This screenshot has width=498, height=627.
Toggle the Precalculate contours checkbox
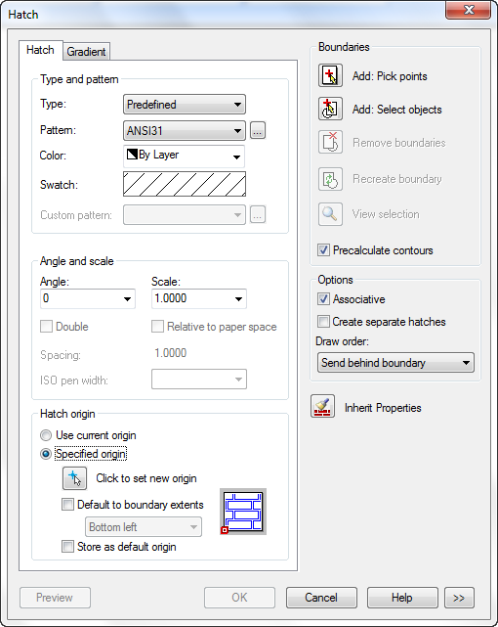click(x=323, y=250)
